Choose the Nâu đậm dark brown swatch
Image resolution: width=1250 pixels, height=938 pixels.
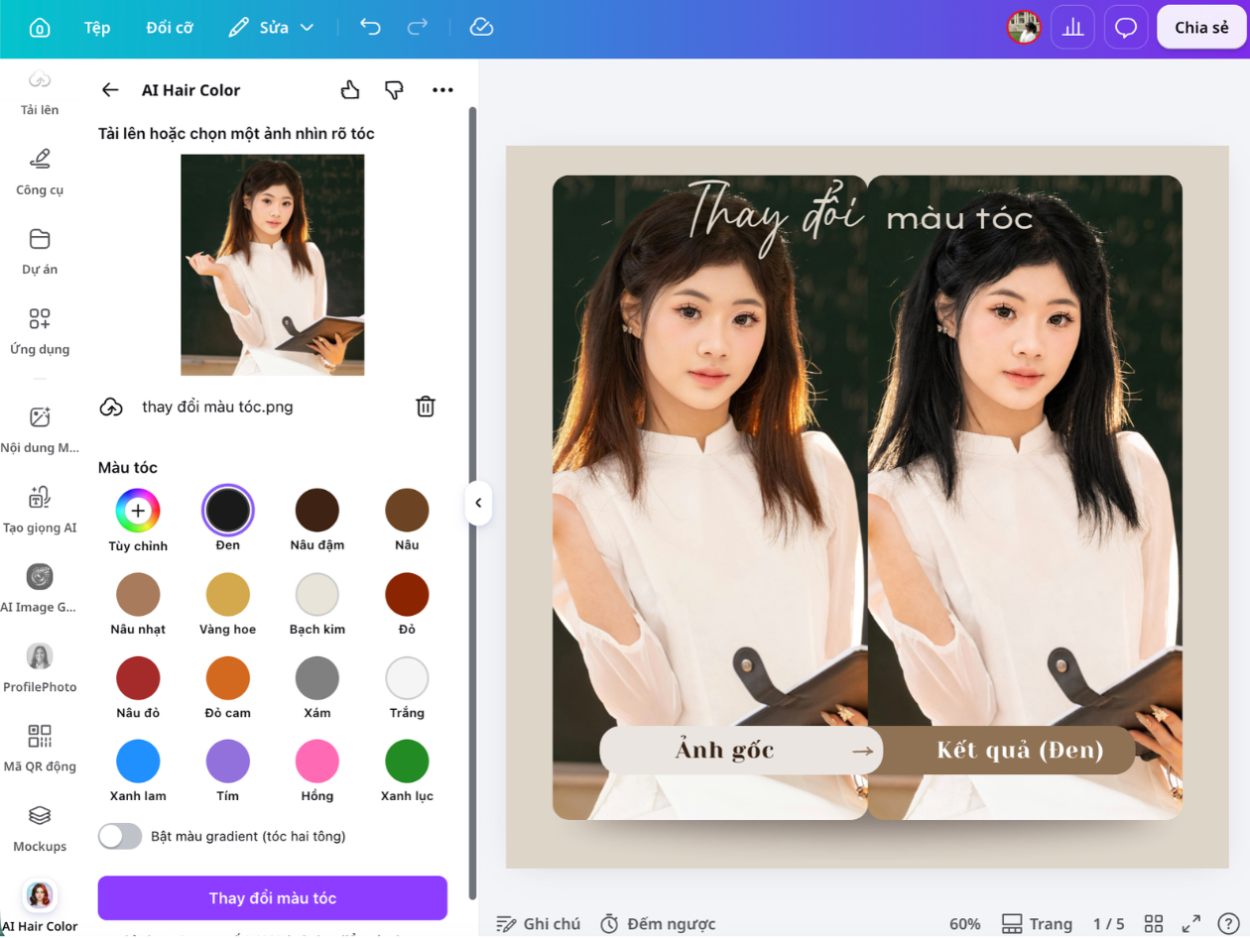(x=317, y=511)
